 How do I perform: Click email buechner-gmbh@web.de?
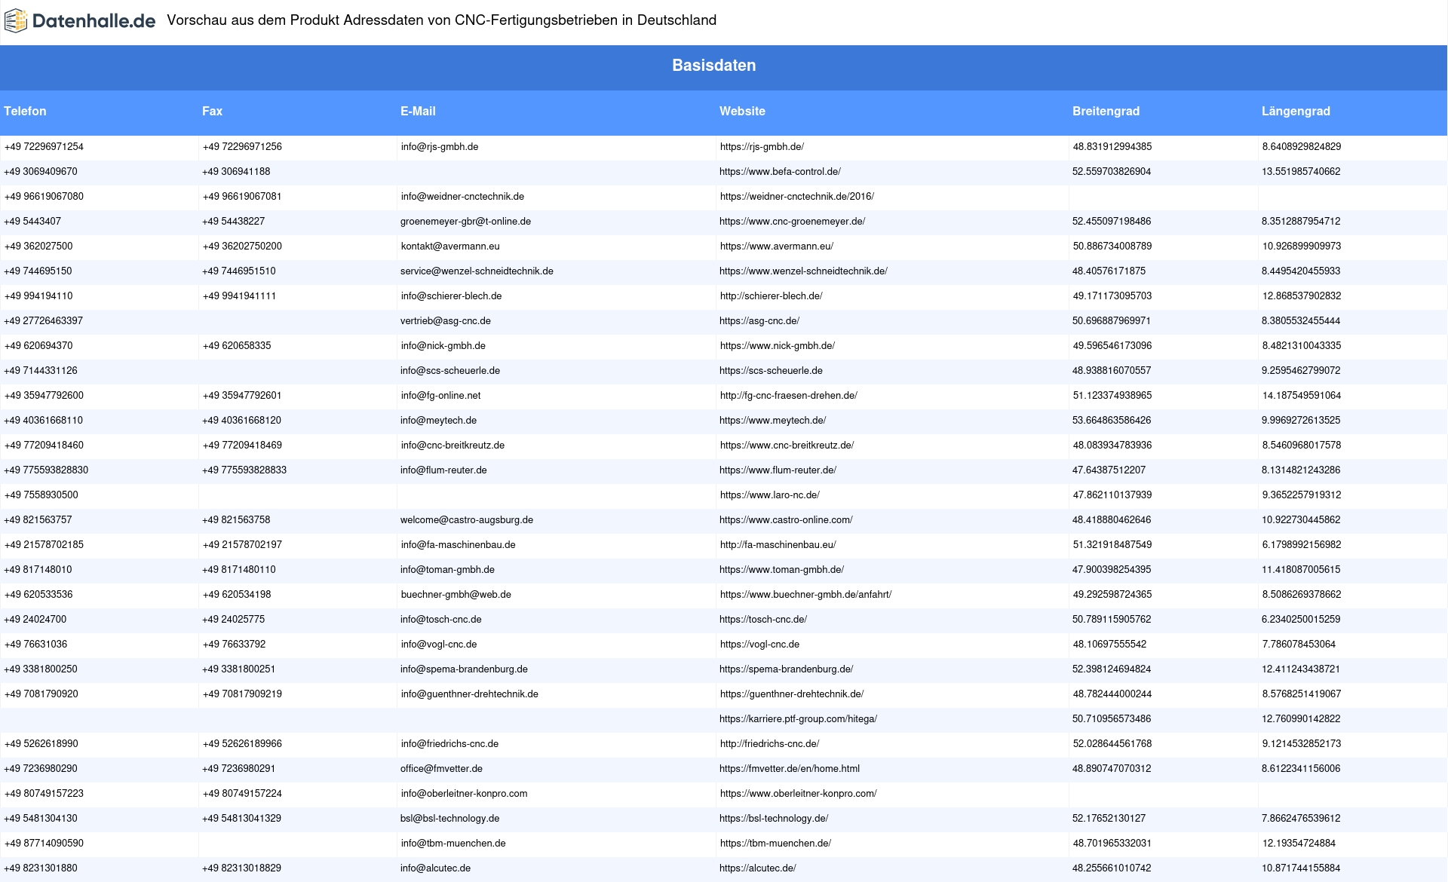[456, 595]
